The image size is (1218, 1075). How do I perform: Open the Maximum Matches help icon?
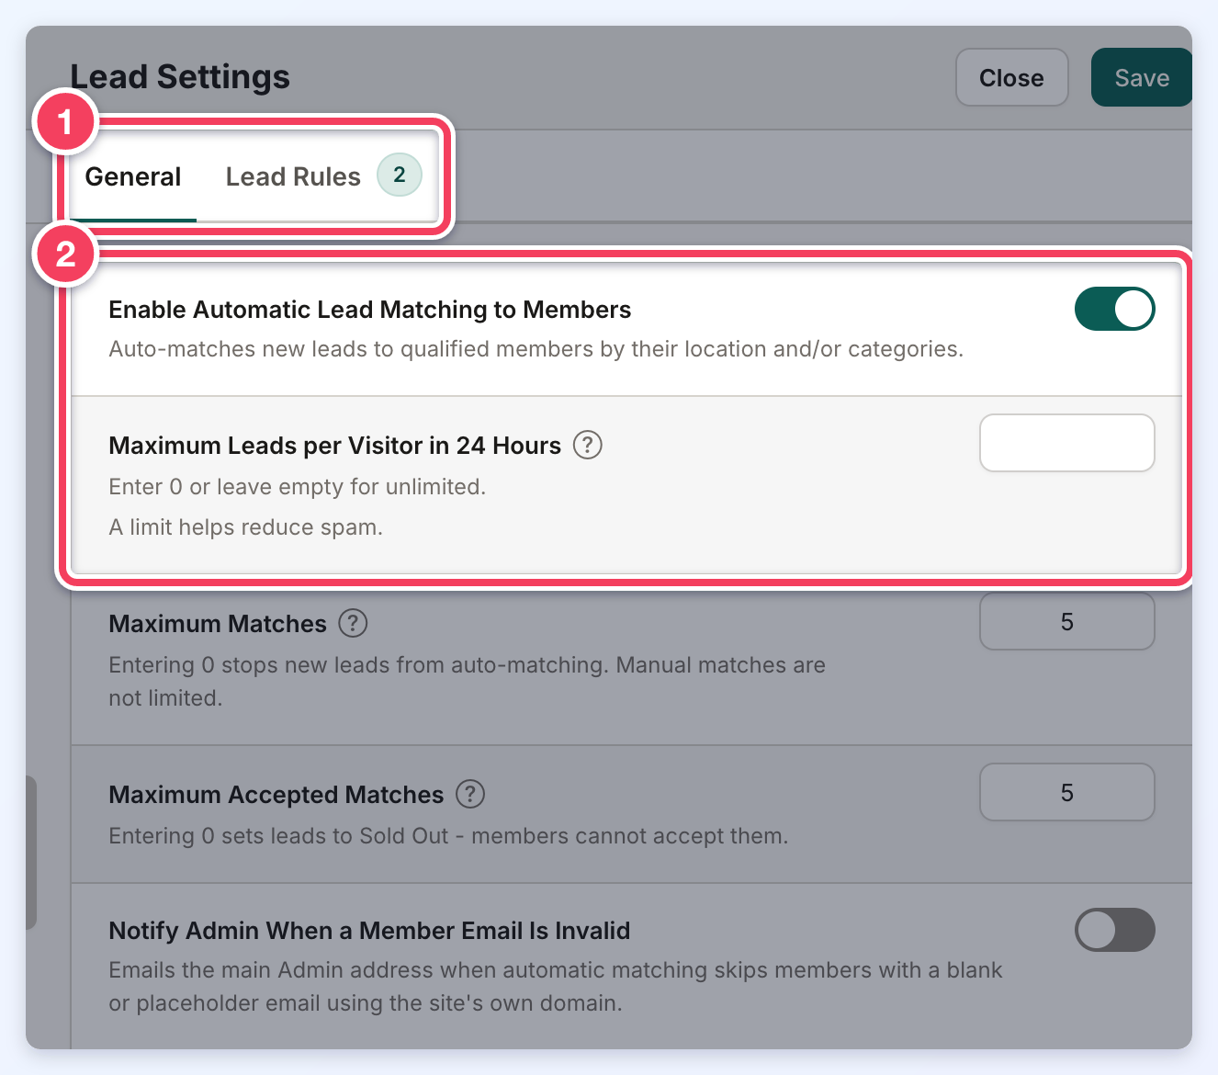pos(353,624)
